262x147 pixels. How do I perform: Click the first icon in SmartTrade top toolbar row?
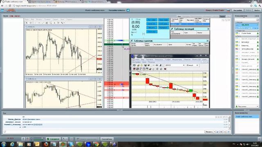[134, 65]
